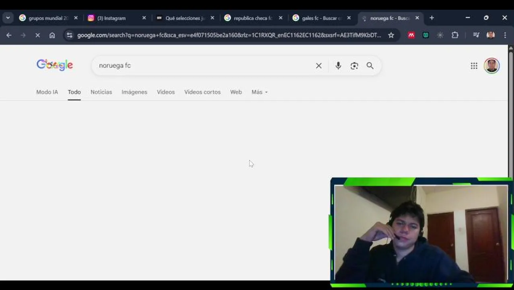Open the Videos cortos tab
The width and height of the screenshot is (514, 290).
point(202,92)
